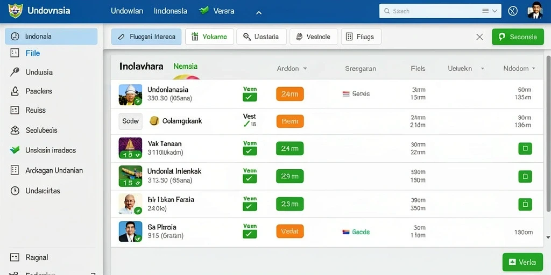Click the green square icon in Undonlat Inlenkak row

[x=525, y=176]
